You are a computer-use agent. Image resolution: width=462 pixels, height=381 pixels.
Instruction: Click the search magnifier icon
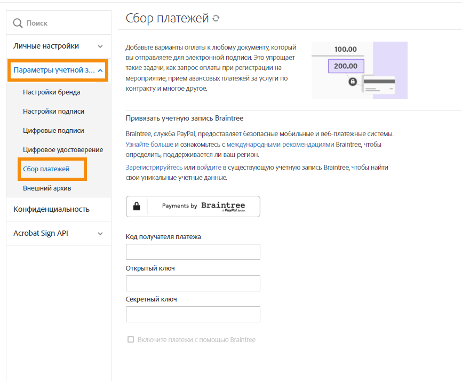coord(18,23)
